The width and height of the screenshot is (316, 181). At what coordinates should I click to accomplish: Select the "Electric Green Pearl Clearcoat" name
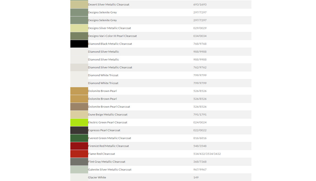tap(108, 122)
